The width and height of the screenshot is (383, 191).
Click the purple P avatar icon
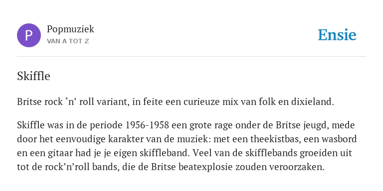tap(29, 35)
